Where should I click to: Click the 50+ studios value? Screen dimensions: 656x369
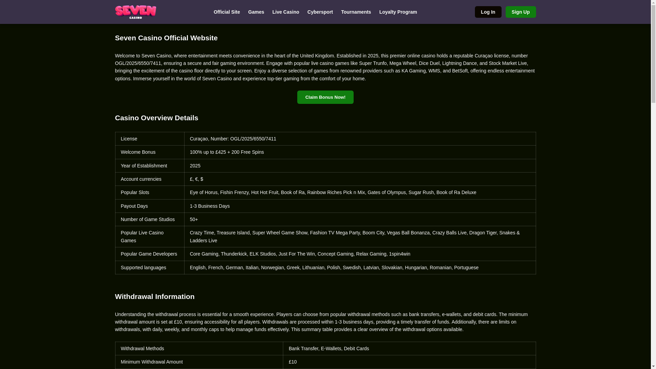click(360, 219)
